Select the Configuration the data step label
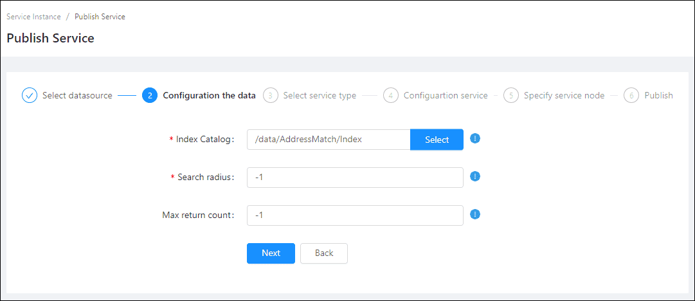The image size is (695, 301). (x=209, y=95)
